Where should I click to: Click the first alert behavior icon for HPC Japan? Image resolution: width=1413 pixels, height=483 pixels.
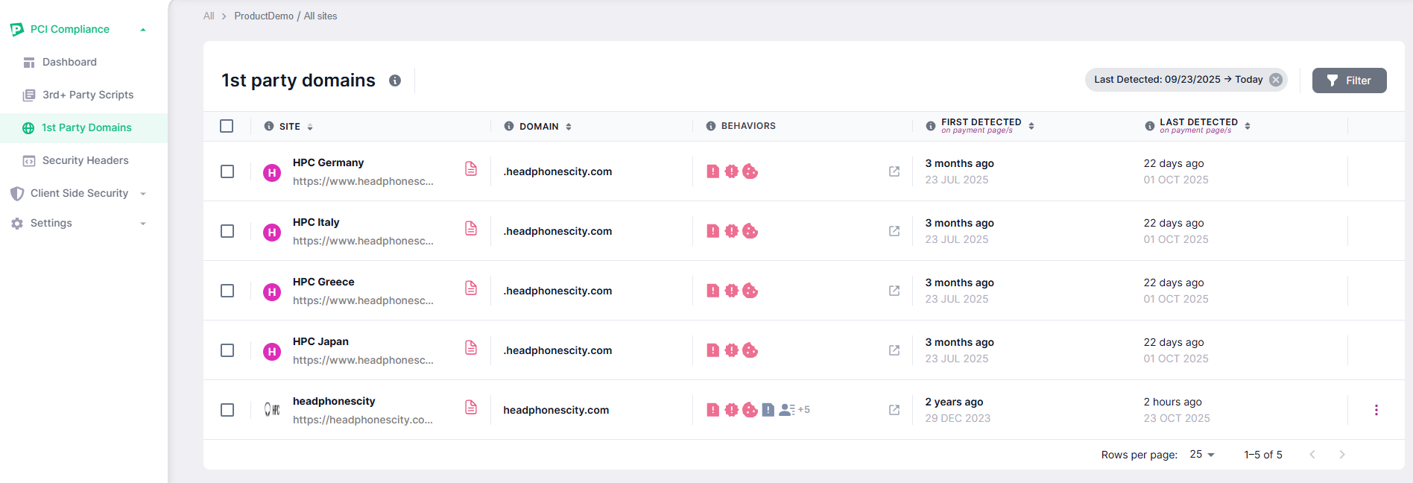(x=712, y=350)
